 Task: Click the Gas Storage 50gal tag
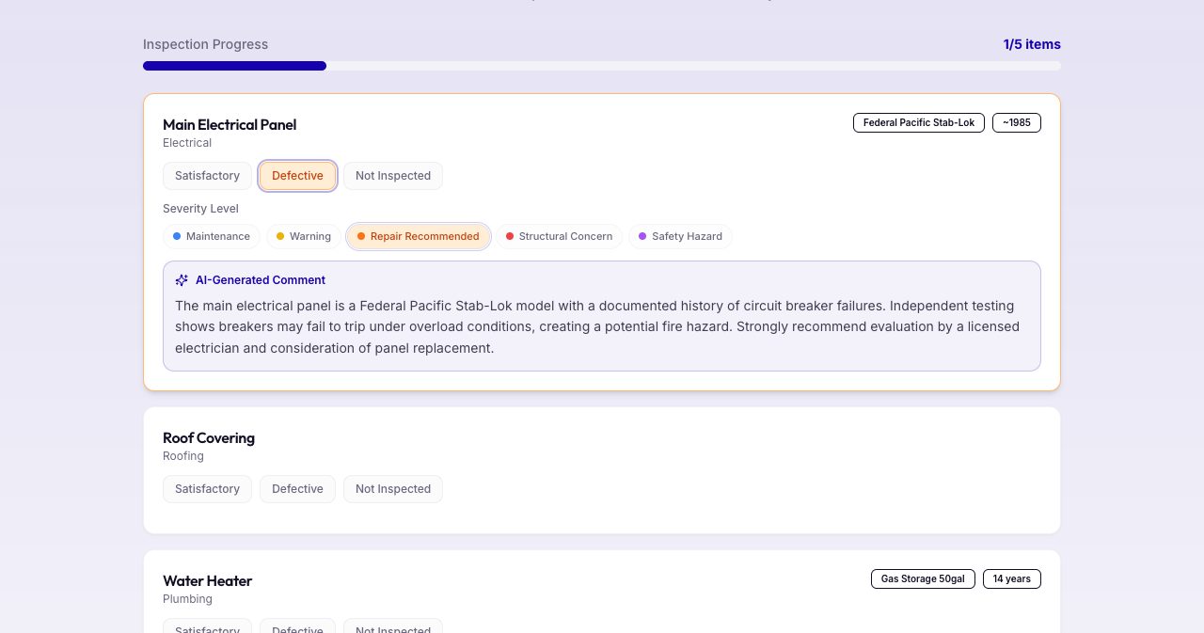[x=923, y=579]
